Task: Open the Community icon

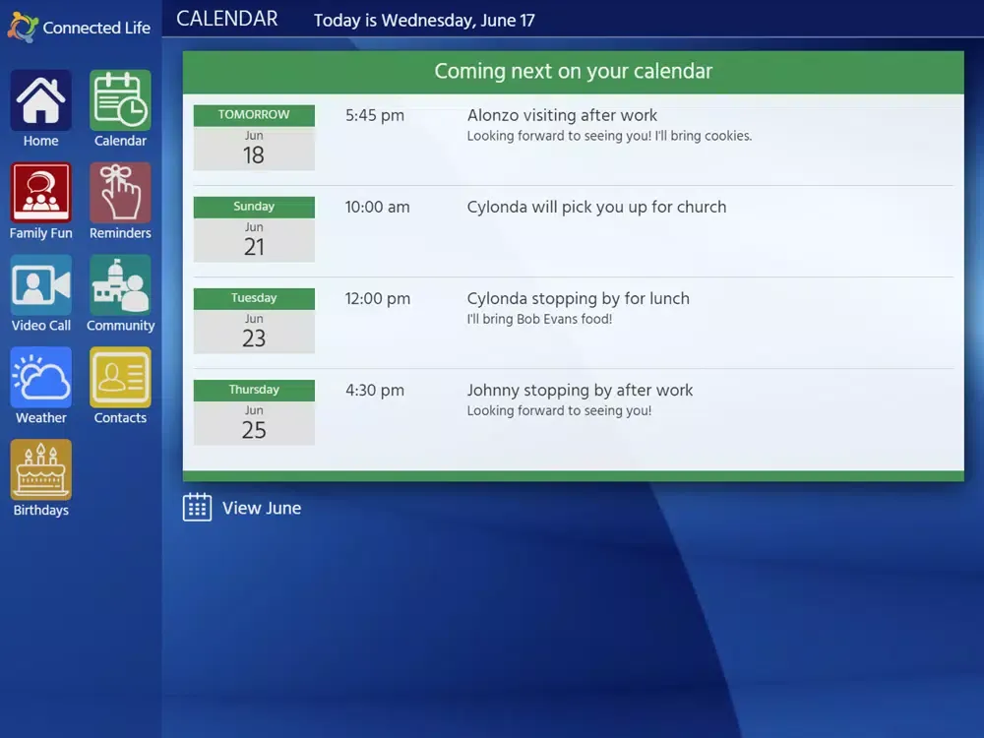Action: click(x=120, y=285)
